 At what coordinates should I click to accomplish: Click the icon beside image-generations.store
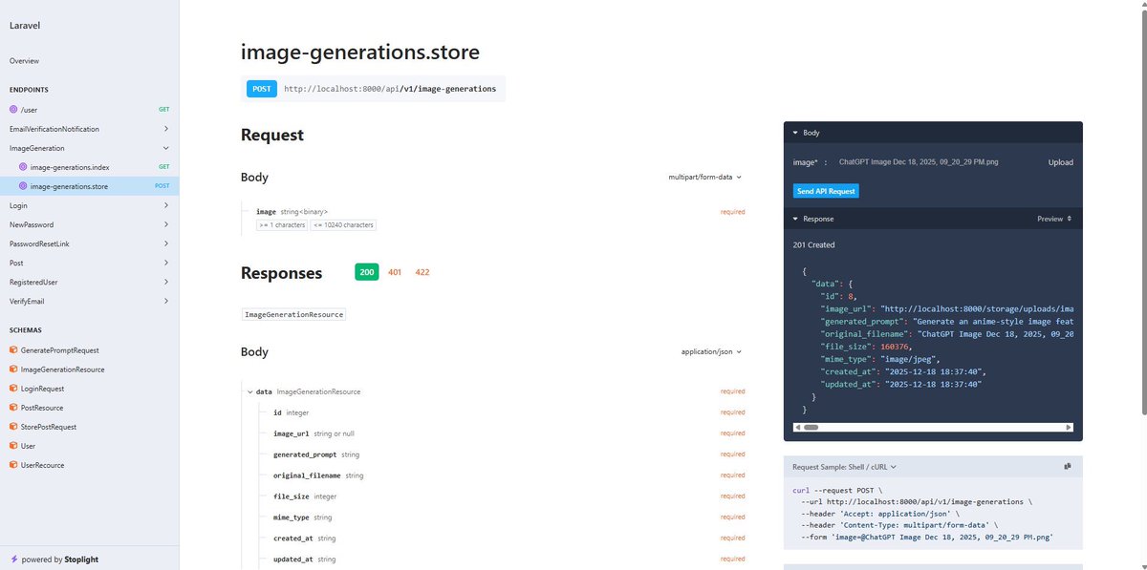pos(23,186)
